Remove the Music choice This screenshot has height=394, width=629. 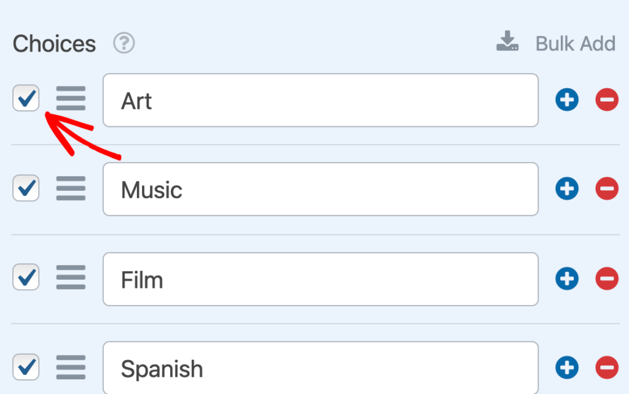coord(606,188)
